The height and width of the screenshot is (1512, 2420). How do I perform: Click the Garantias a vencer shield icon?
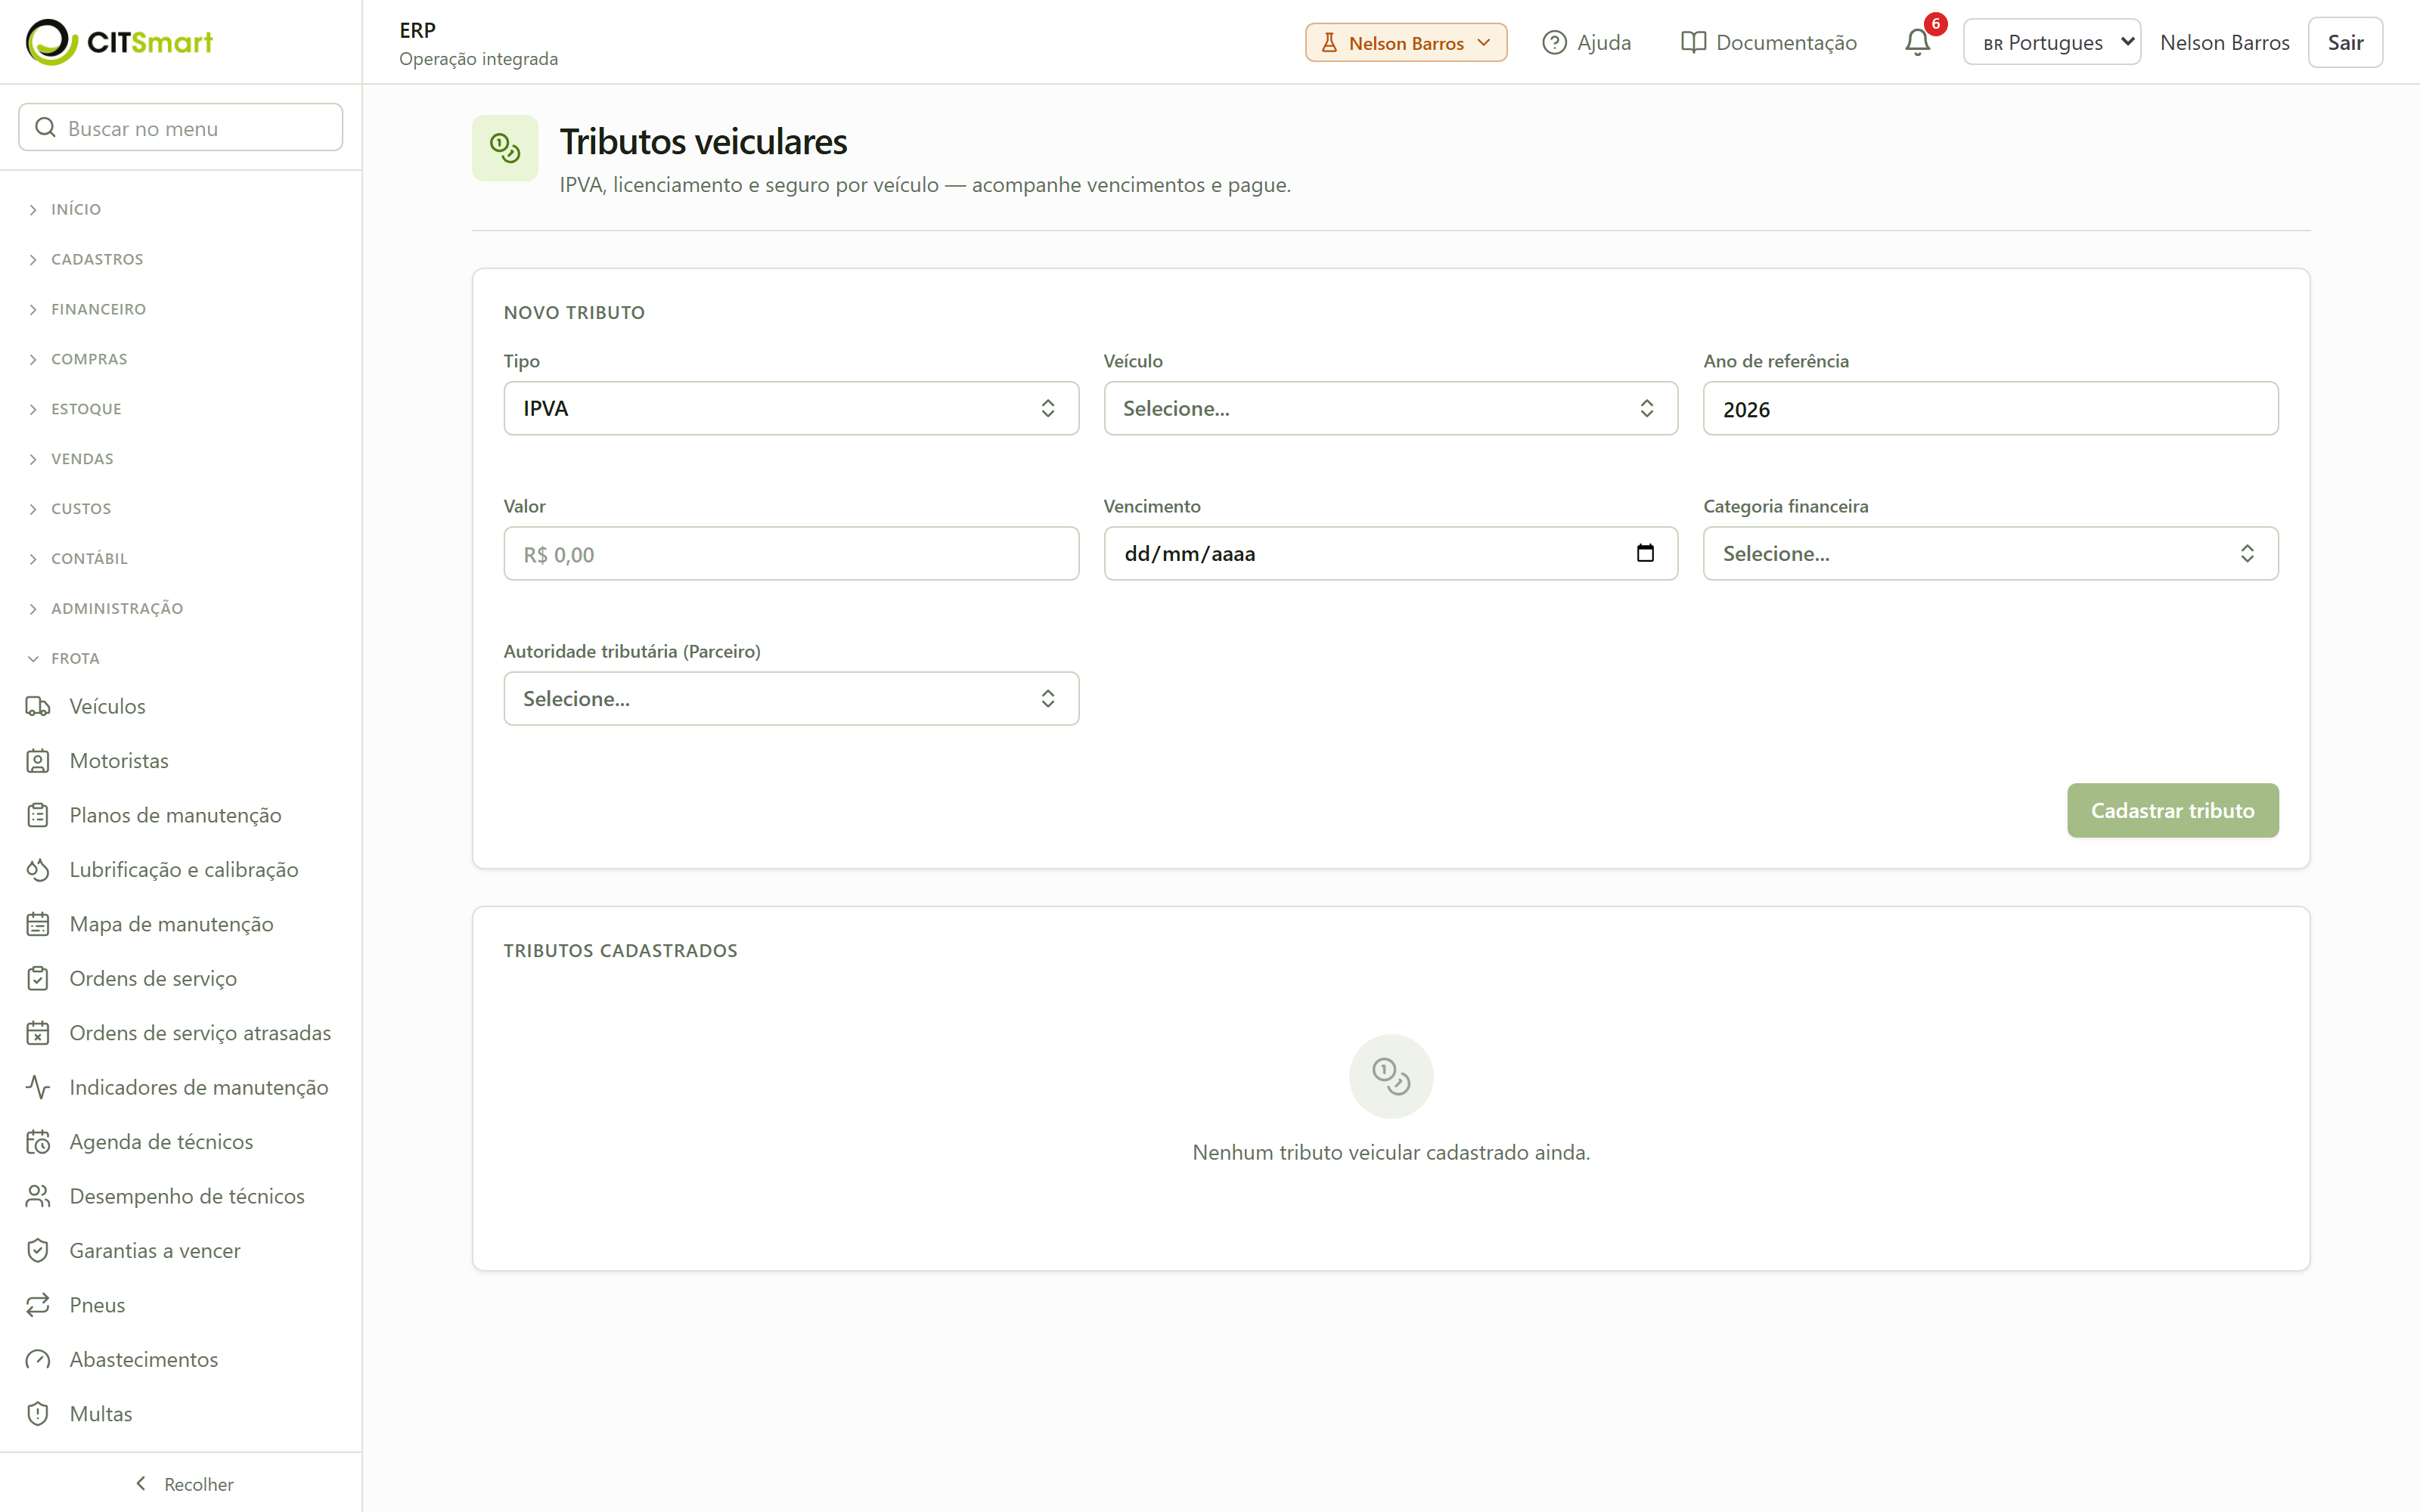[38, 1250]
